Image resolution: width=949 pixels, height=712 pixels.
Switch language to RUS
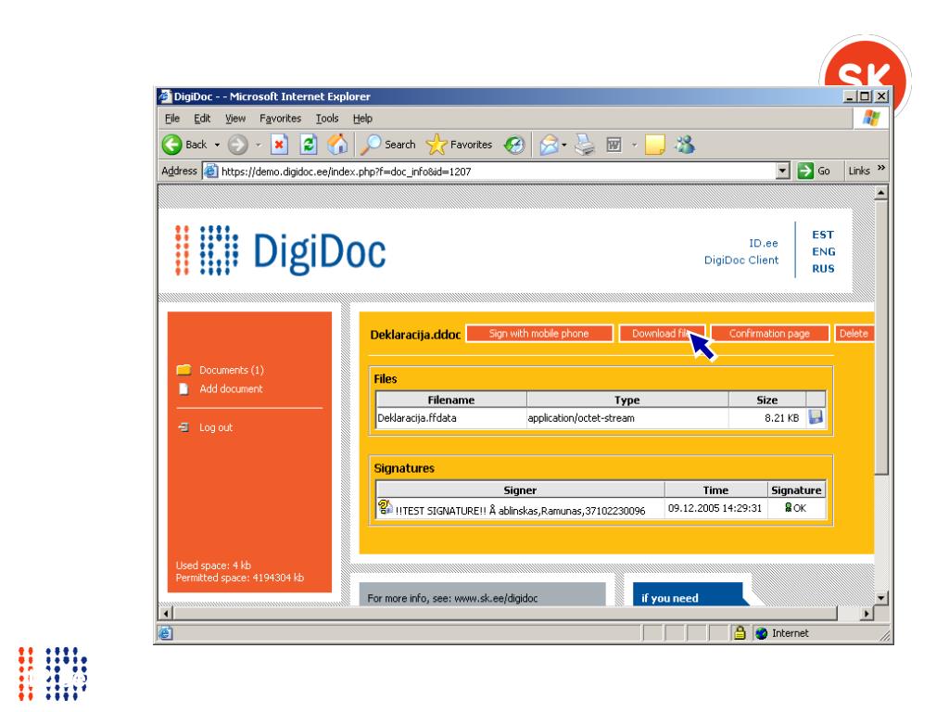[823, 269]
